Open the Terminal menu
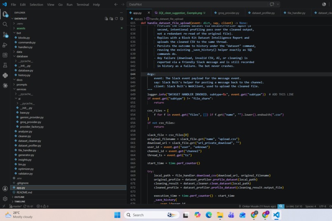 click(x=82, y=5)
